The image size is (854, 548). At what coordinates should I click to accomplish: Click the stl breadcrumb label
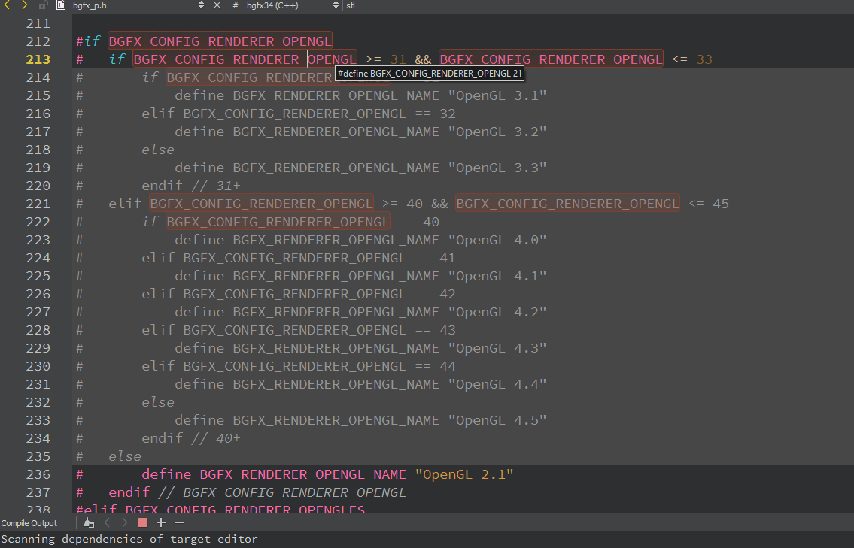click(x=350, y=5)
